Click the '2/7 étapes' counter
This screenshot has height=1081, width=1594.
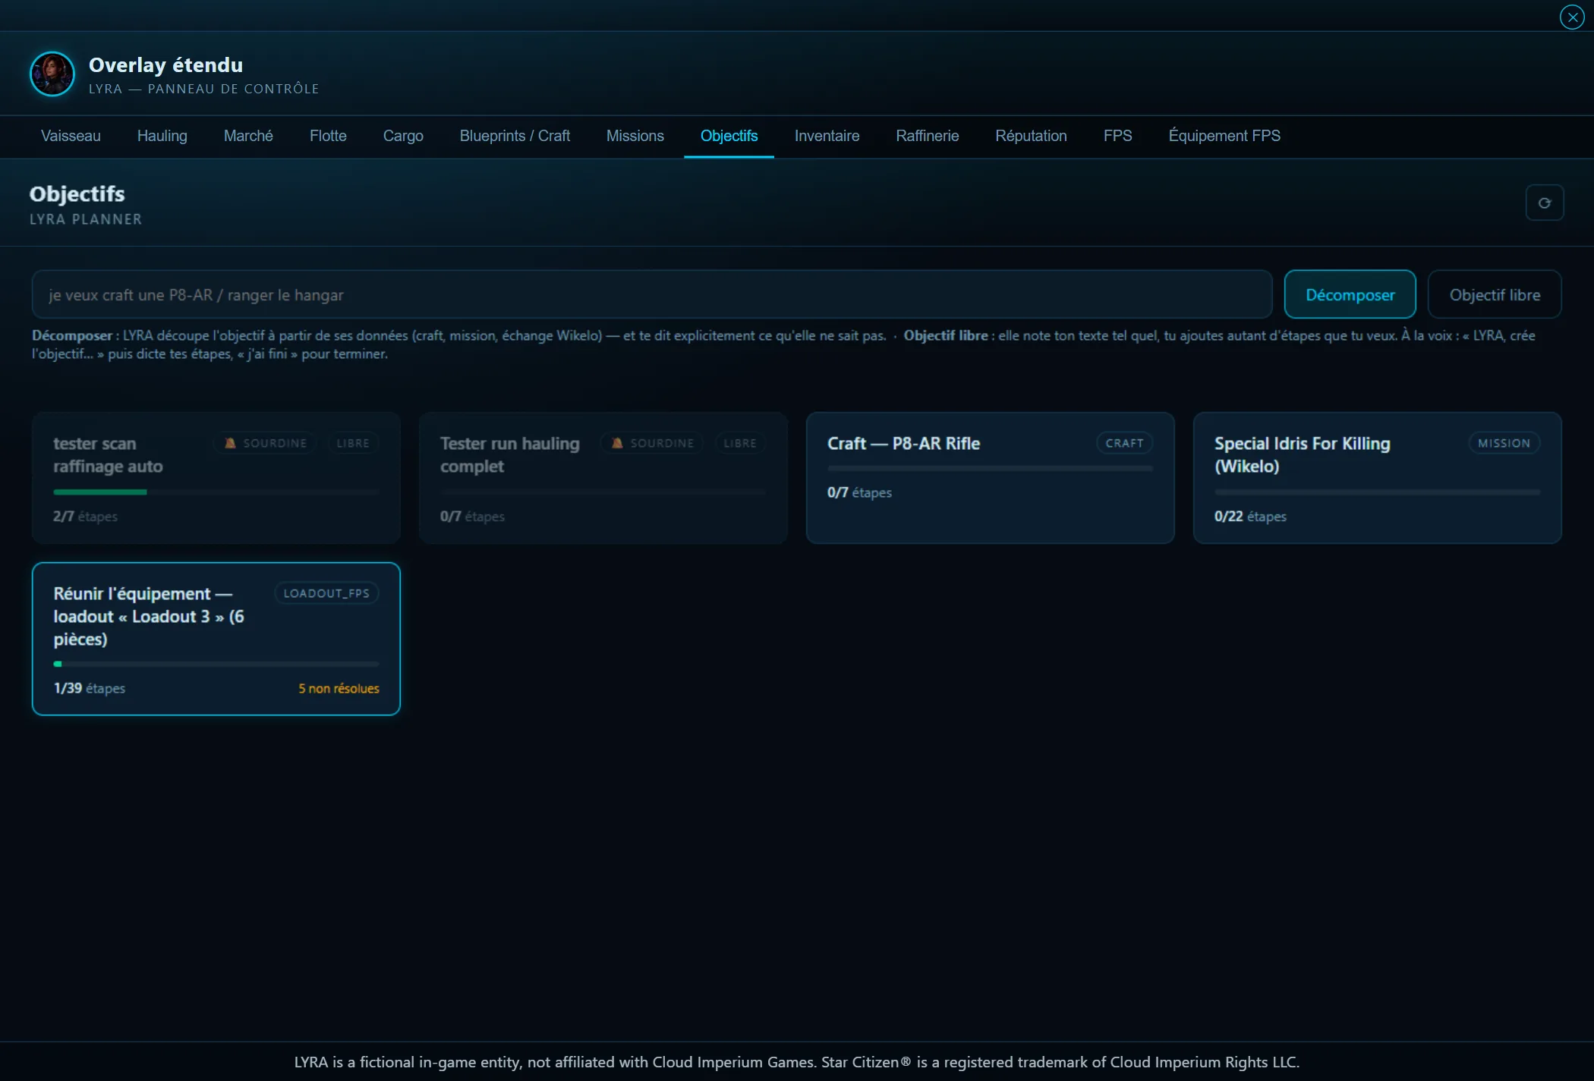(85, 517)
